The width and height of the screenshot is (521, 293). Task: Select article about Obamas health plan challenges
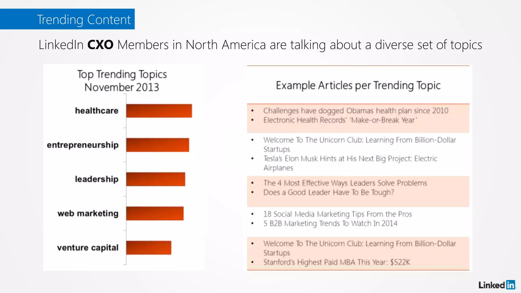coord(356,111)
